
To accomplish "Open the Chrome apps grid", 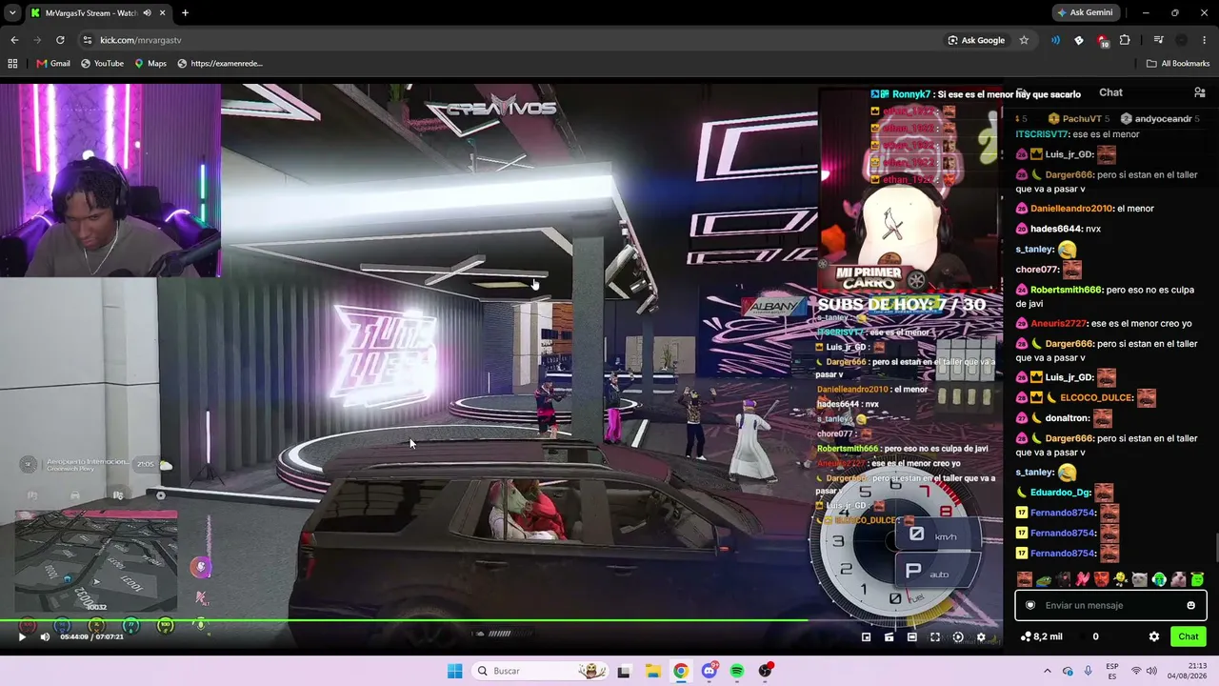I will [x=12, y=64].
